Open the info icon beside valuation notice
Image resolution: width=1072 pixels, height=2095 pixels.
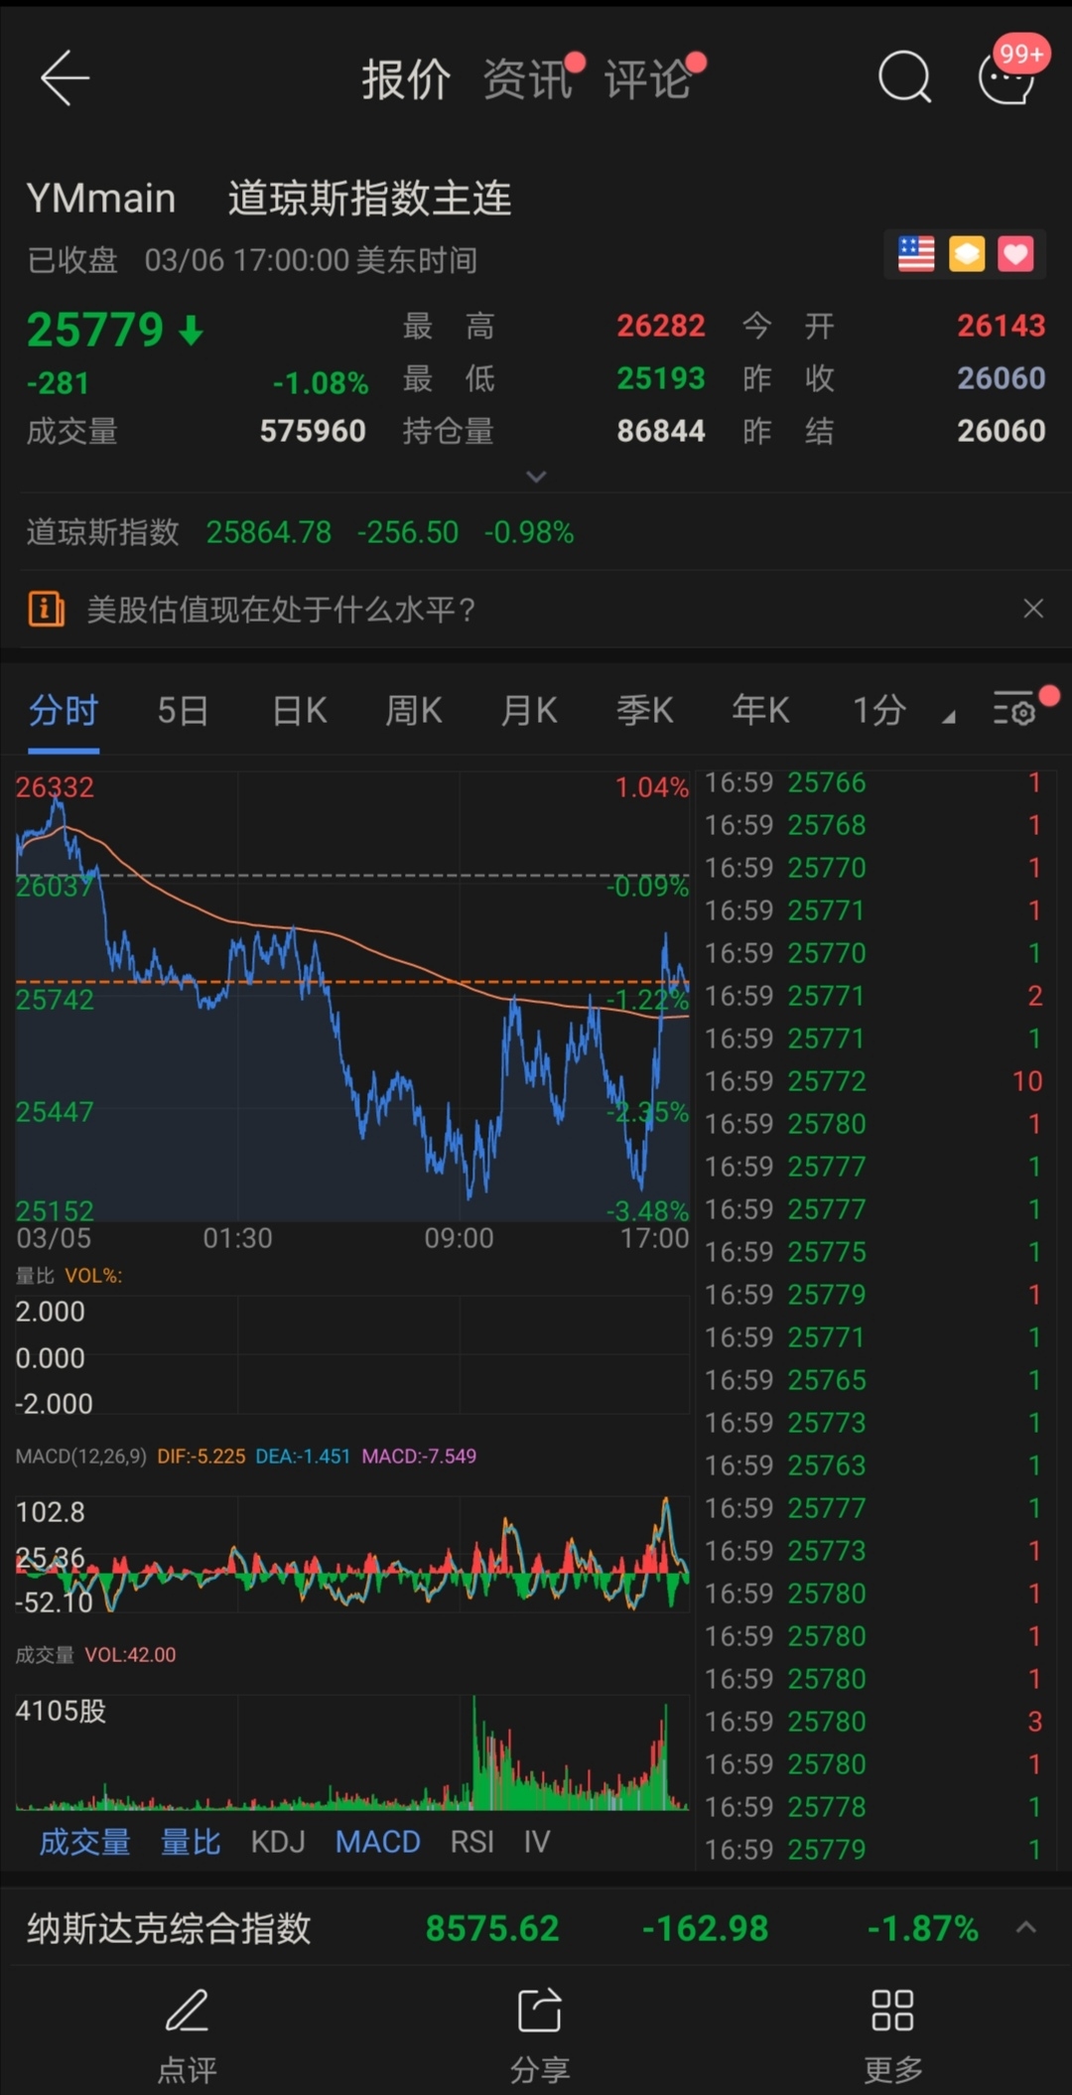pyautogui.click(x=46, y=609)
